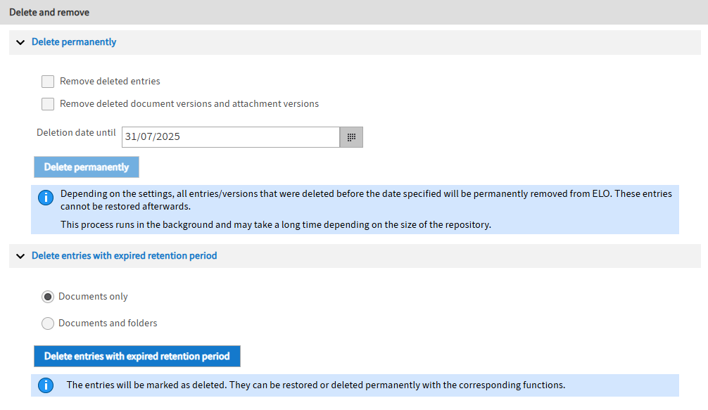This screenshot has width=708, height=410.
Task: Click Delete entries with expired retention heading
Action: (124, 256)
